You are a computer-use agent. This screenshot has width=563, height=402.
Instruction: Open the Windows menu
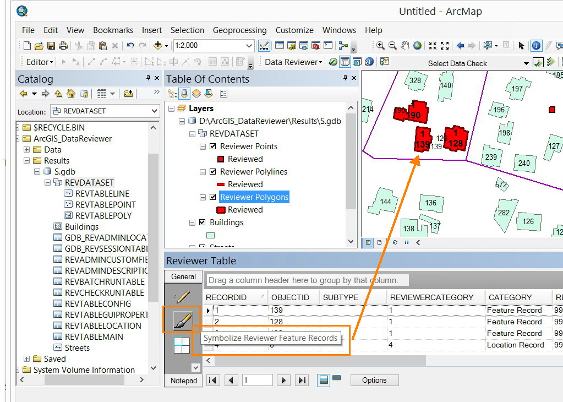click(339, 30)
